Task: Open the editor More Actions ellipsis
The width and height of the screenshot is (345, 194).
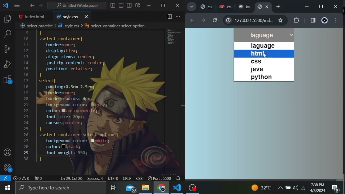Action: point(178,17)
